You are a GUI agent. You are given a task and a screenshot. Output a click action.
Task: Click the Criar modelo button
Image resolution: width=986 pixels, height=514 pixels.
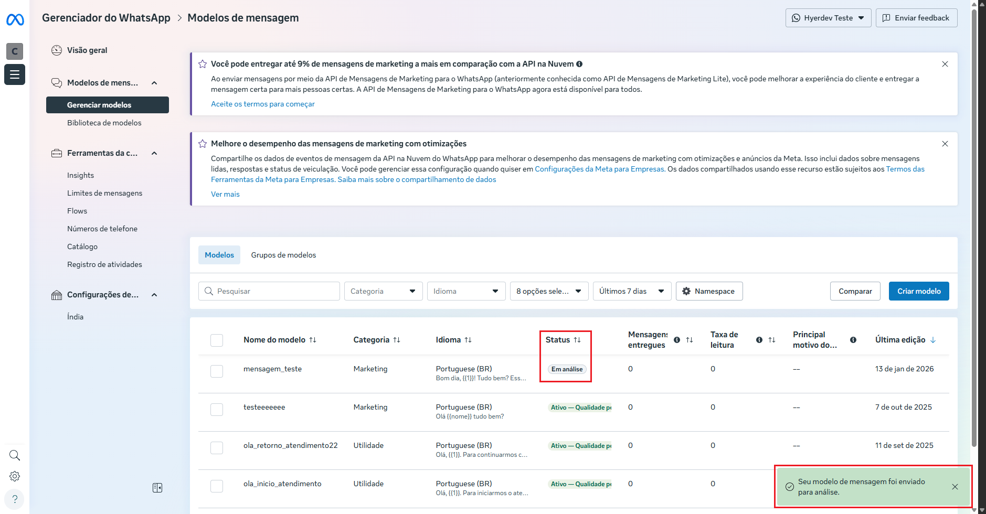click(918, 291)
